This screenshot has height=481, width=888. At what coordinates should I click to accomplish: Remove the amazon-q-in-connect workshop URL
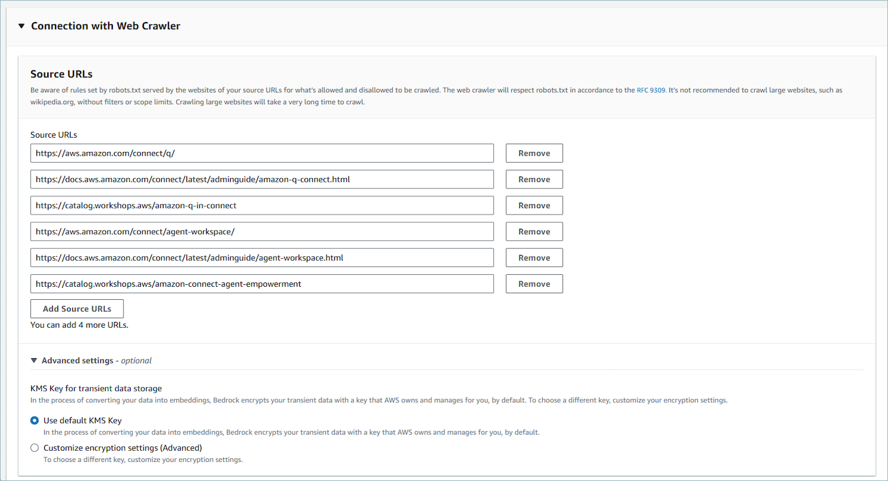tap(534, 205)
